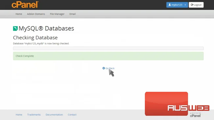Click the Go Back arrow icon

click(104, 68)
